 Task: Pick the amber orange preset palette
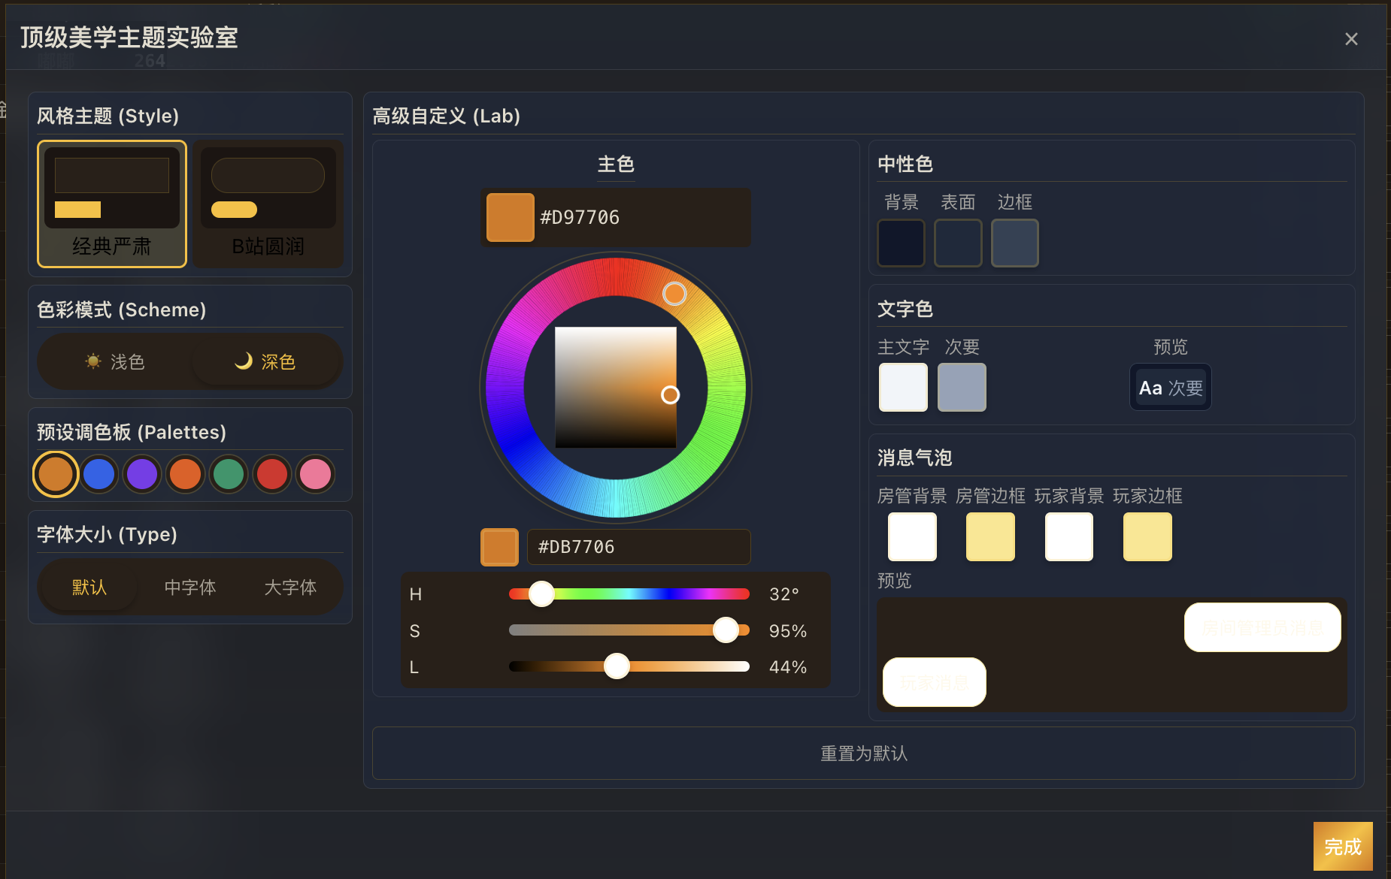(56, 474)
